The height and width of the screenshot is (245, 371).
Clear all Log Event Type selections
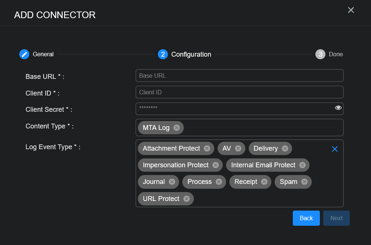point(335,149)
